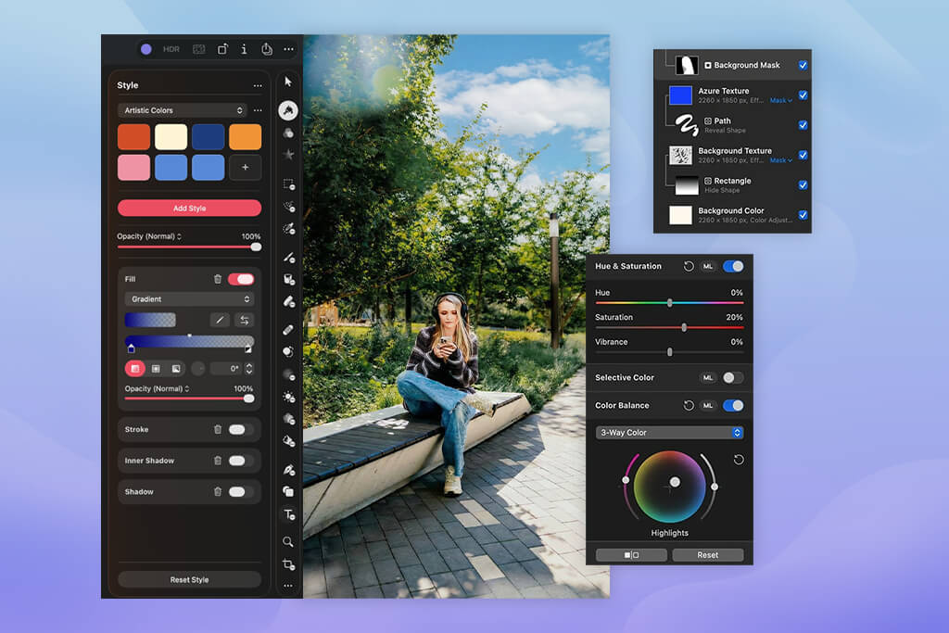Open the Fill Opacity (Normal) blend mode selector
This screenshot has width=949, height=633.
click(158, 388)
